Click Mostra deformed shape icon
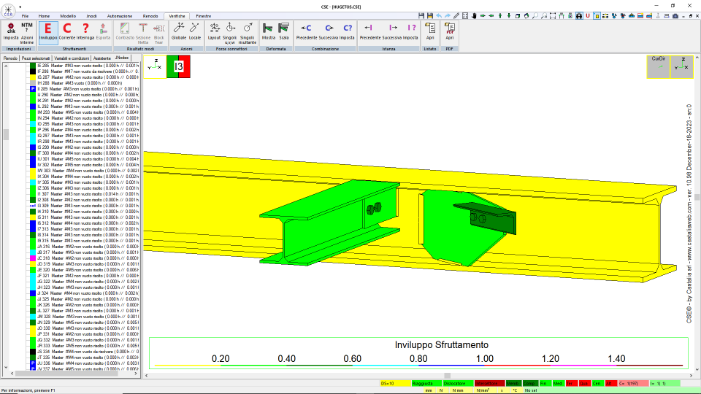Screen dimensions: 701x394 click(x=268, y=31)
